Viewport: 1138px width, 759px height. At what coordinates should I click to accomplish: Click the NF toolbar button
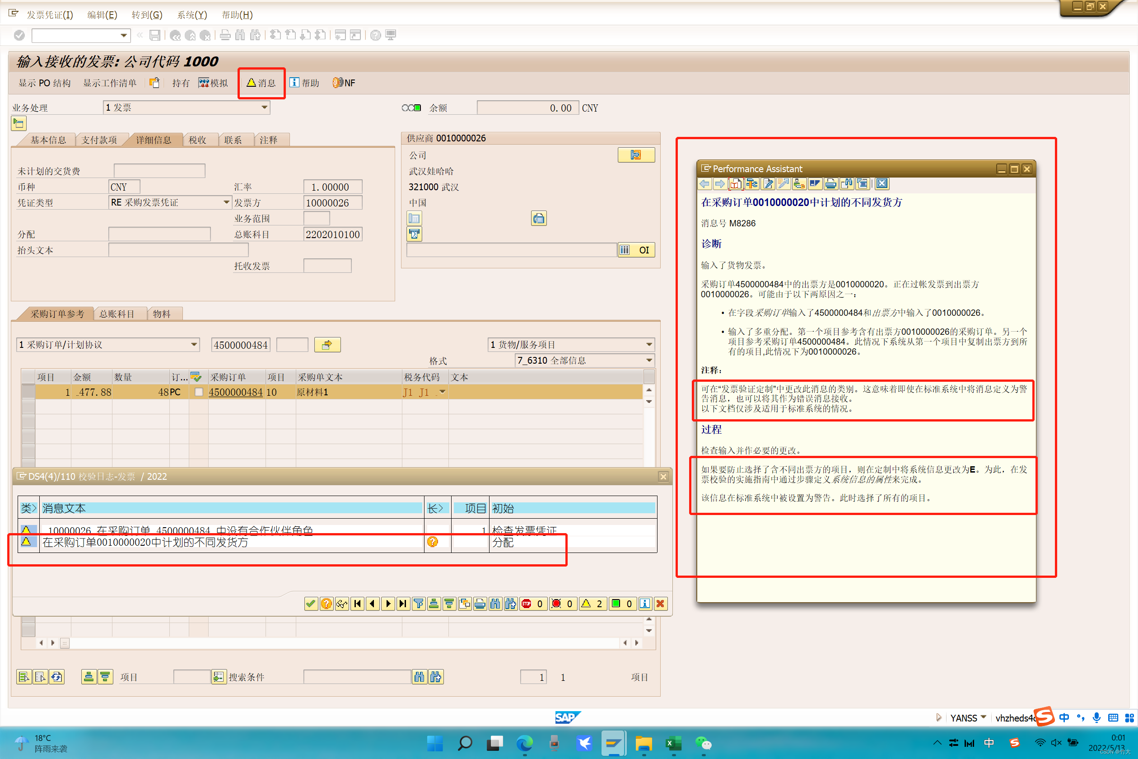[x=344, y=83]
